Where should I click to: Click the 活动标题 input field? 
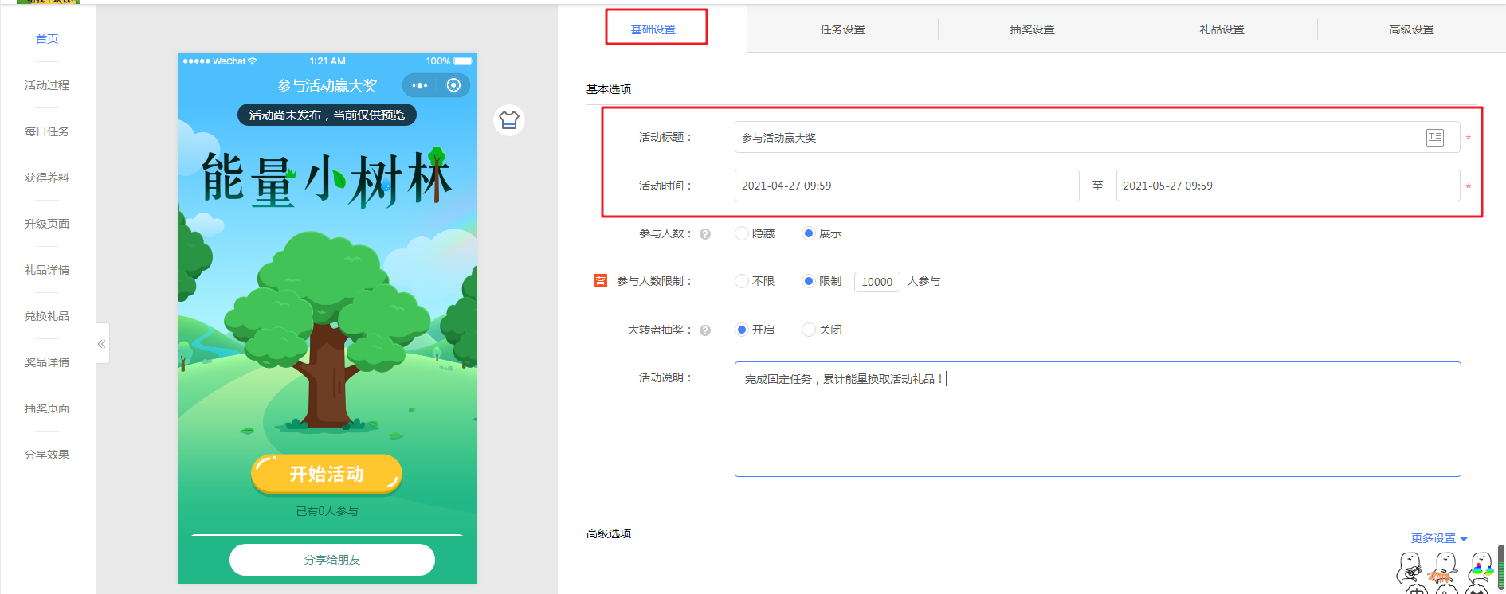tap(1096, 138)
